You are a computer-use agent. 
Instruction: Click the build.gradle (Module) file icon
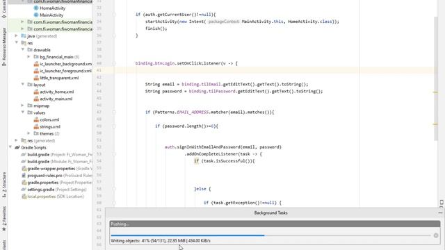[x=24, y=162]
